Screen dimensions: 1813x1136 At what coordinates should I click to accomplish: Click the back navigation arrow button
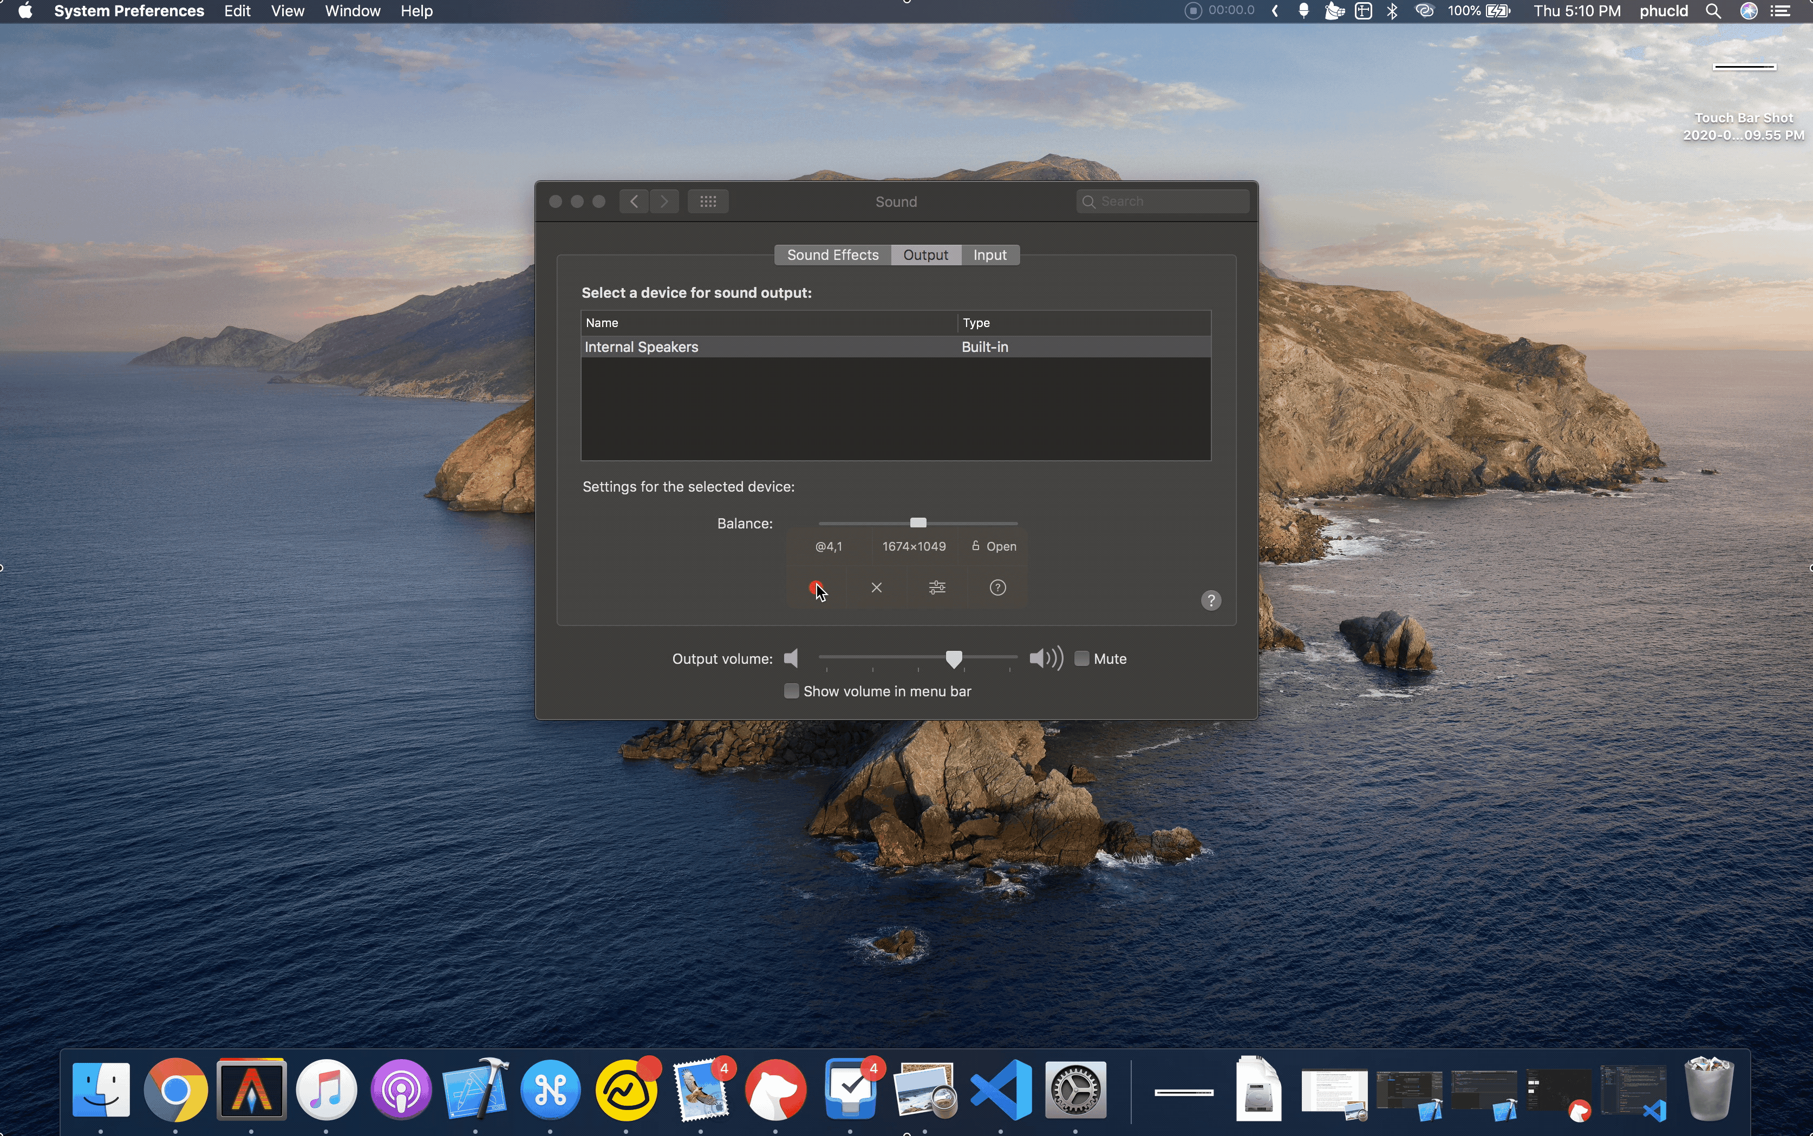(634, 201)
